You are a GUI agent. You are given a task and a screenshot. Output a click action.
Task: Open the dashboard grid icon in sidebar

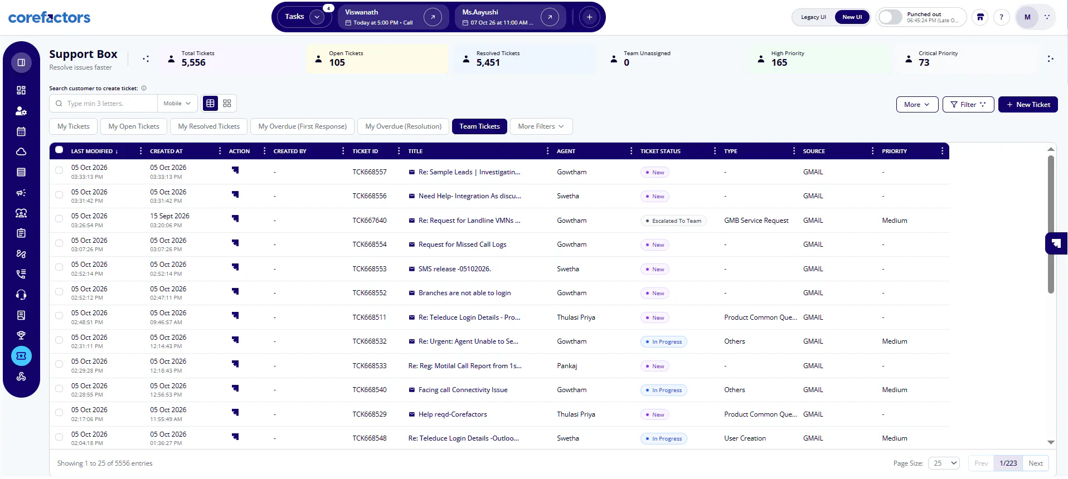click(21, 90)
